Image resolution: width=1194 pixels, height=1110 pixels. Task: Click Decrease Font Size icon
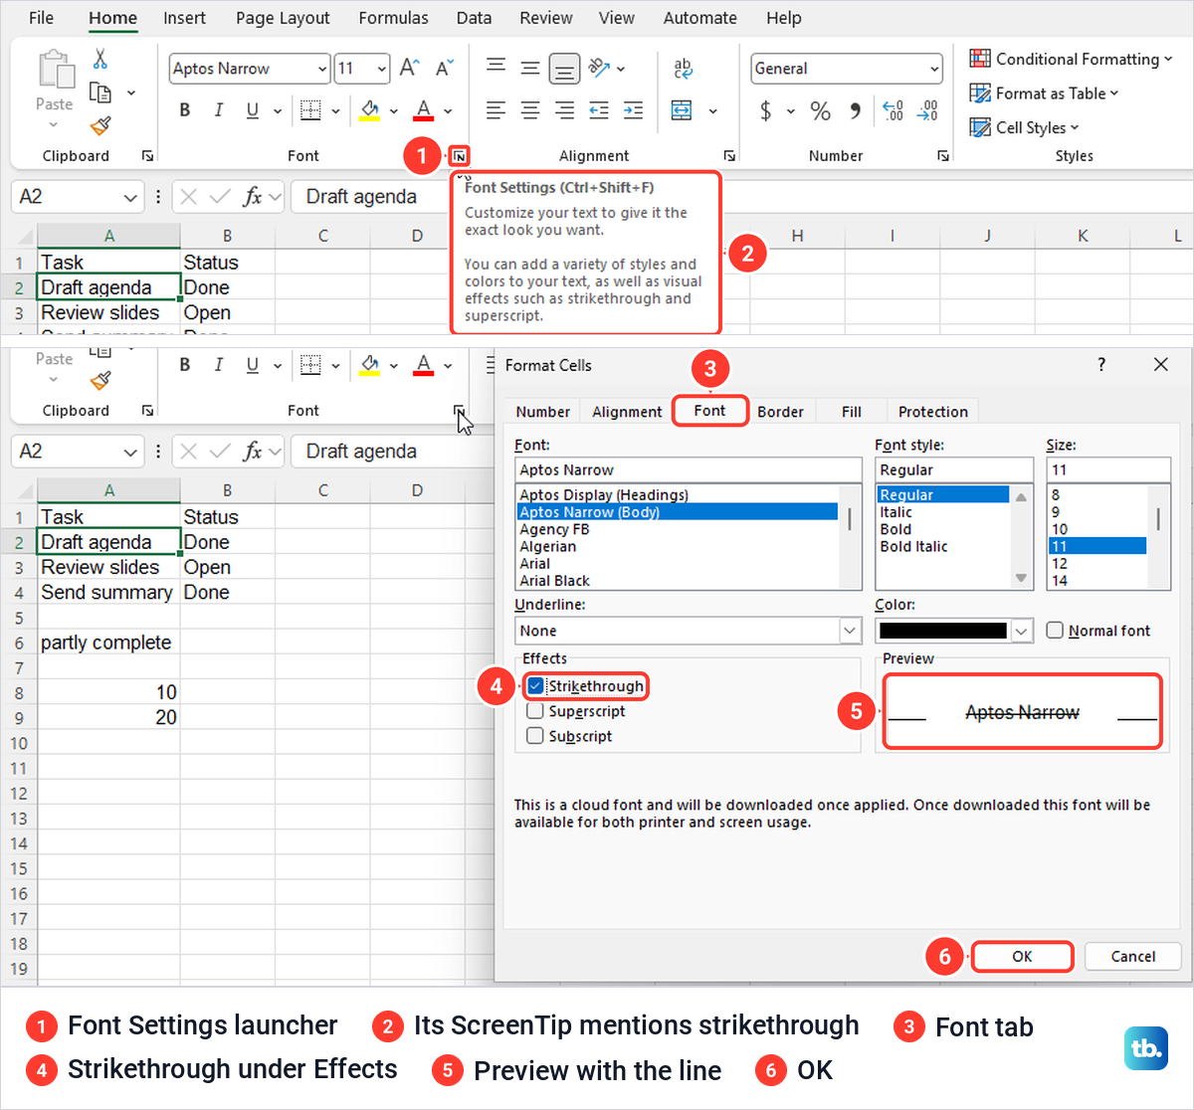point(444,68)
